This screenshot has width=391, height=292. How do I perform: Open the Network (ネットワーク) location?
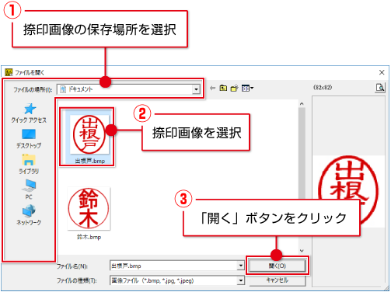[x=29, y=215]
